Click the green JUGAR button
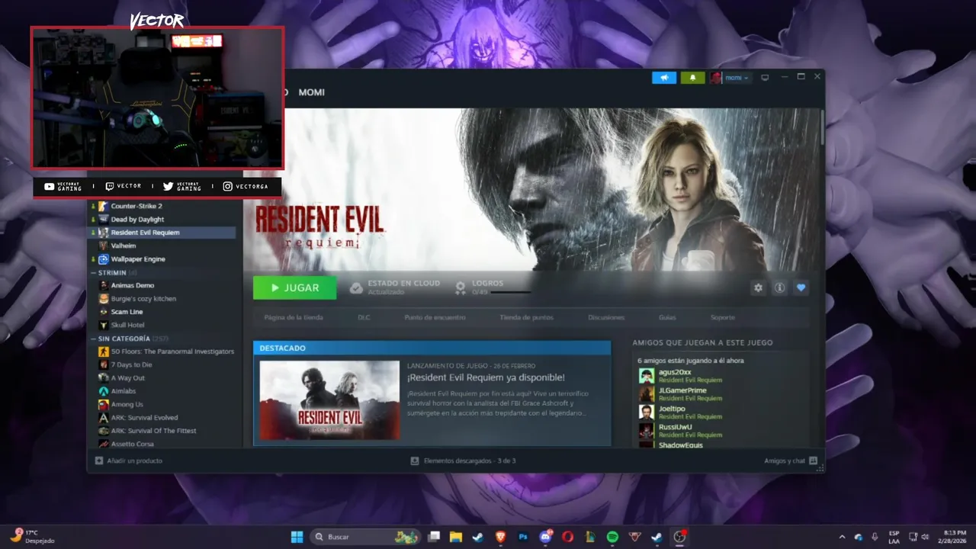The width and height of the screenshot is (976, 549). 295,287
